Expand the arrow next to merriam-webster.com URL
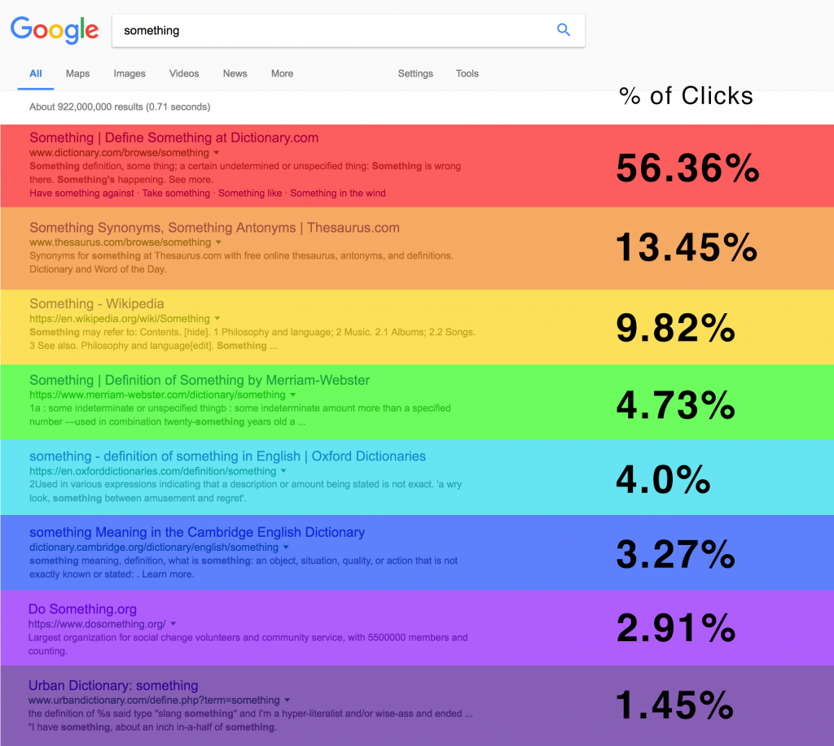Screen dimensions: 834x746 [x=293, y=395]
